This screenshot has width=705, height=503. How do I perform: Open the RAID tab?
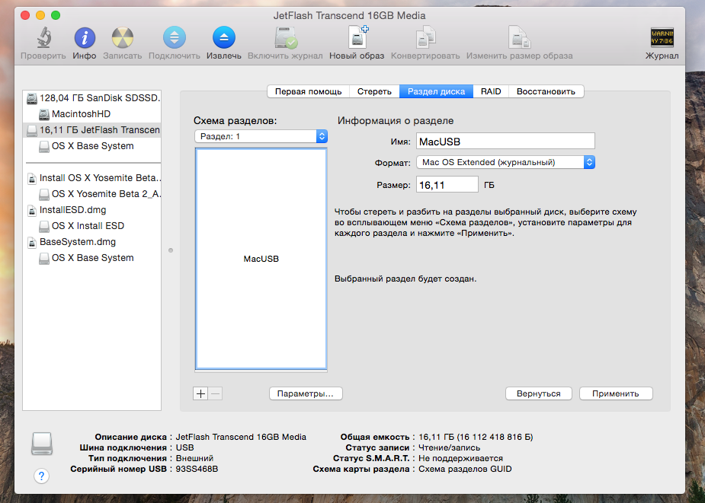coord(491,91)
